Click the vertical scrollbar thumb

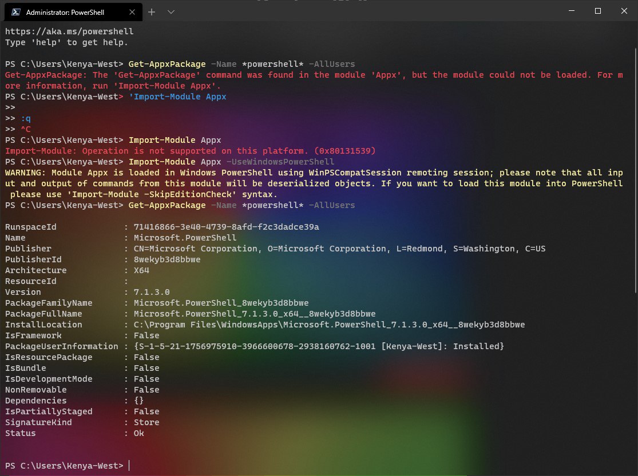coord(636,170)
